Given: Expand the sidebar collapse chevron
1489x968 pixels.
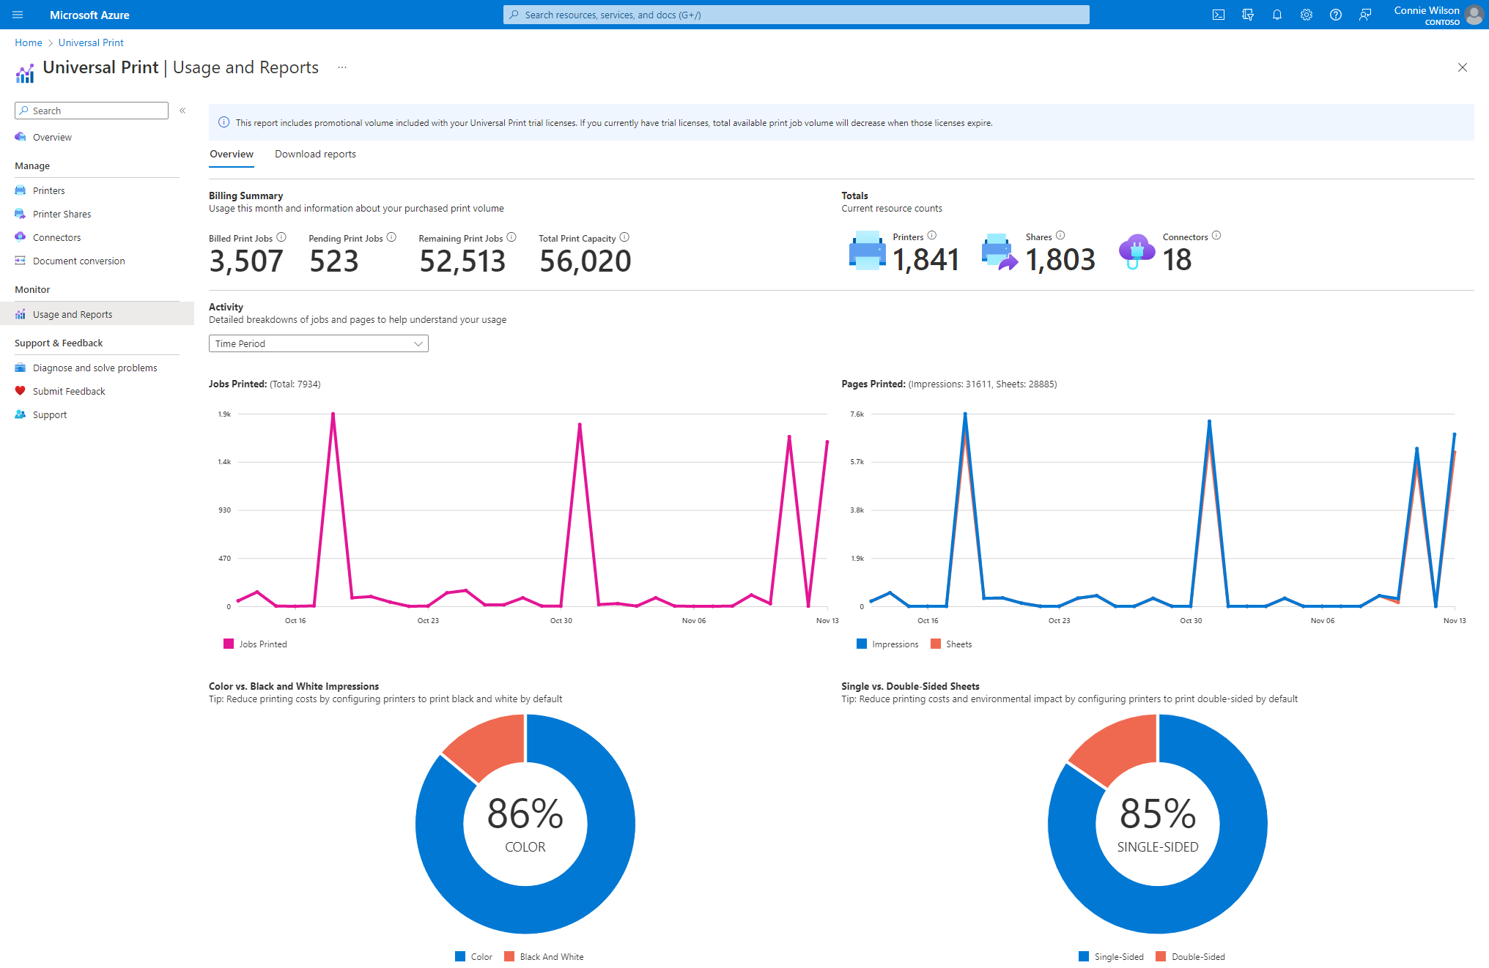Looking at the screenshot, I should click(x=182, y=111).
